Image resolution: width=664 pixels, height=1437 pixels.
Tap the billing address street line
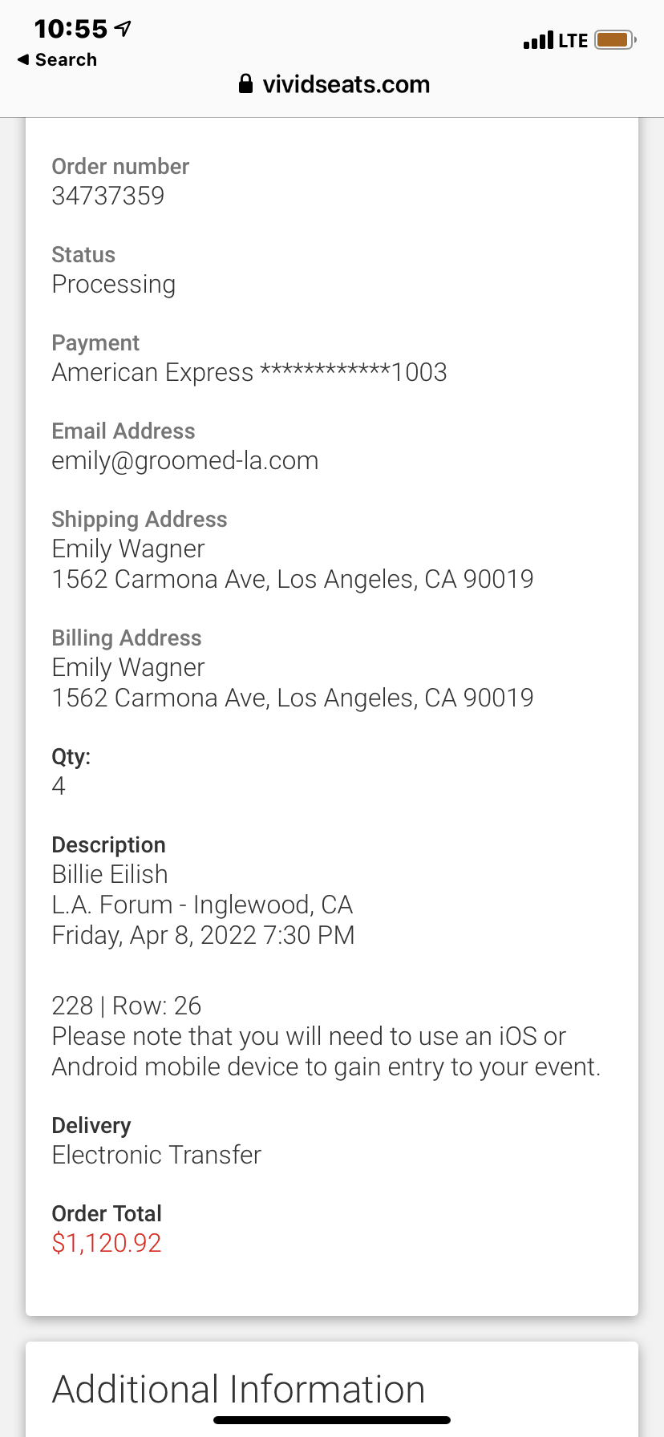click(x=293, y=698)
